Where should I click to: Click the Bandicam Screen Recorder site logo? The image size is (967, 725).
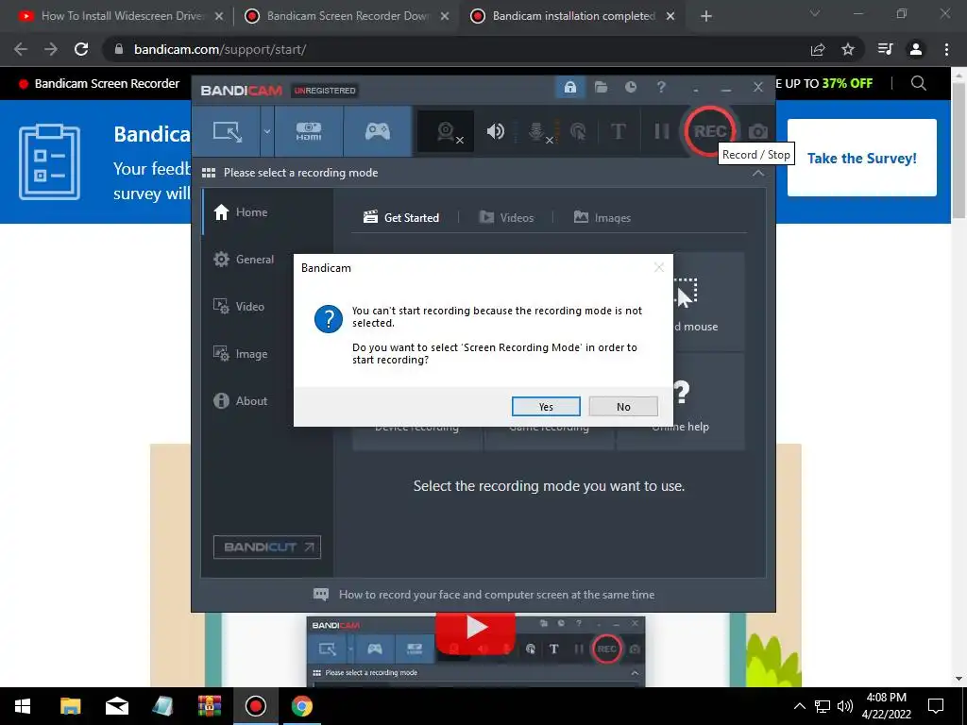pos(98,84)
